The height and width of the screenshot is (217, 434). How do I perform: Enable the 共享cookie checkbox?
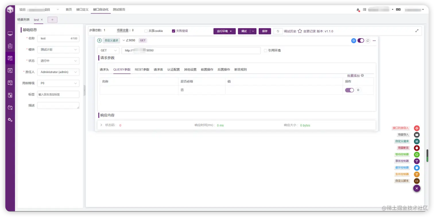pyautogui.click(x=146, y=31)
